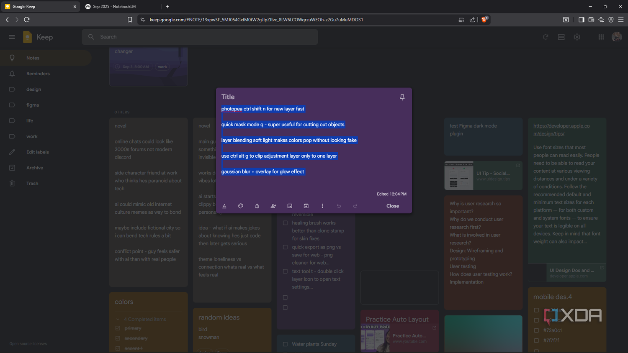Image resolution: width=628 pixels, height=353 pixels.
Task: Uncheck the 'primary' item in colors
Action: coord(118,328)
